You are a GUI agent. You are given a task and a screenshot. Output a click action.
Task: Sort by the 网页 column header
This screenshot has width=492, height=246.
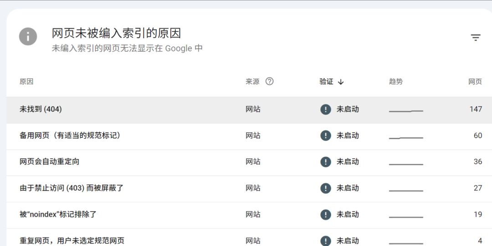(475, 81)
